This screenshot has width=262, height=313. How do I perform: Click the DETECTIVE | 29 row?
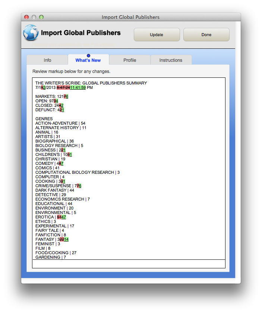pos(51,195)
